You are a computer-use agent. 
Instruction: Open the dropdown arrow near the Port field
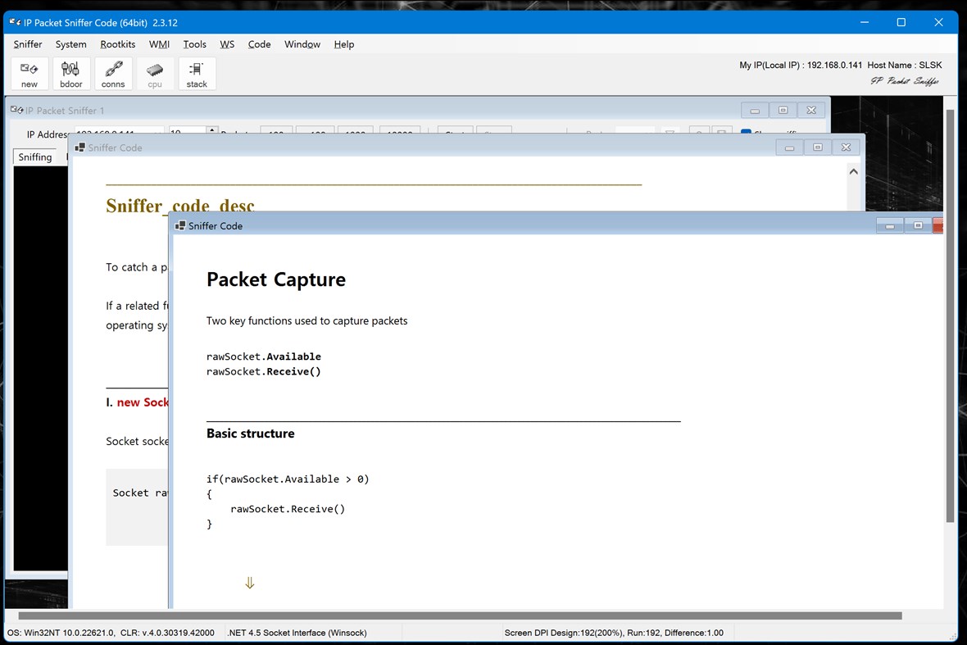pos(670,132)
